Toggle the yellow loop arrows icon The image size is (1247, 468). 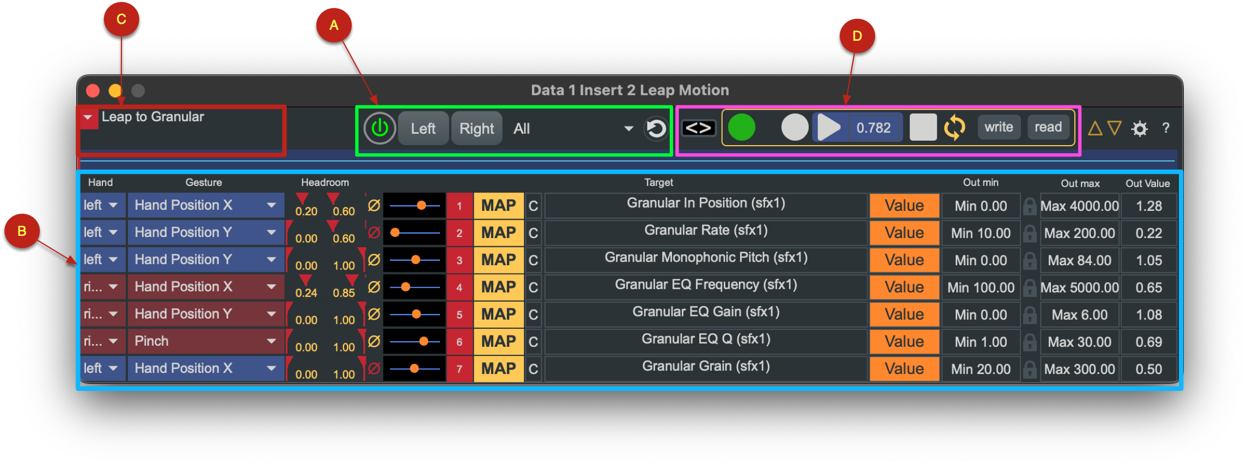point(955,128)
